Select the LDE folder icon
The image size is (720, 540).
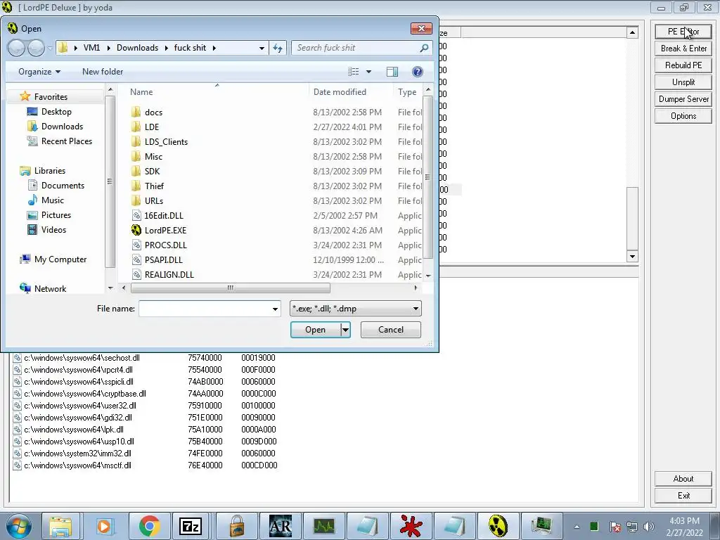click(x=136, y=127)
